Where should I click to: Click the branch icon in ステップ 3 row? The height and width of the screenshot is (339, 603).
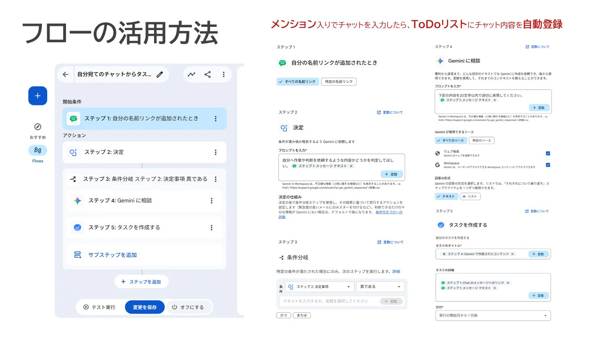73,179
